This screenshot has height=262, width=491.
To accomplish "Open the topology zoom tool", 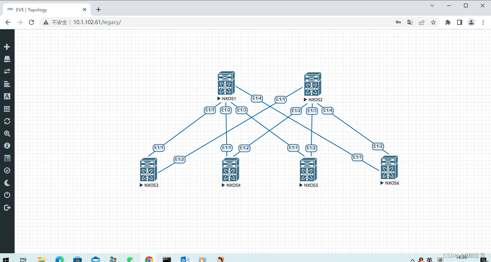I will coord(7,133).
